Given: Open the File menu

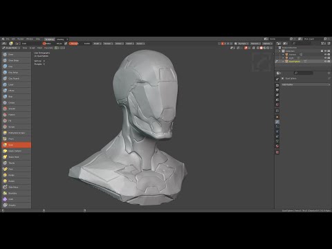Looking at the screenshot, I should click(x=8, y=39).
